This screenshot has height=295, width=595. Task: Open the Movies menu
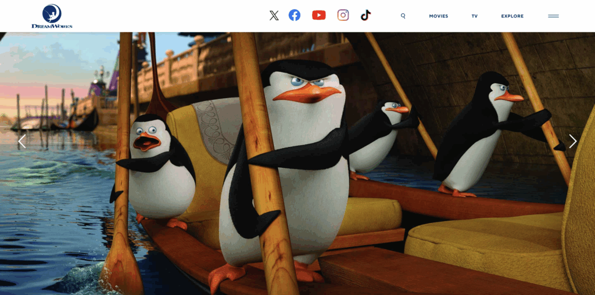point(439,16)
